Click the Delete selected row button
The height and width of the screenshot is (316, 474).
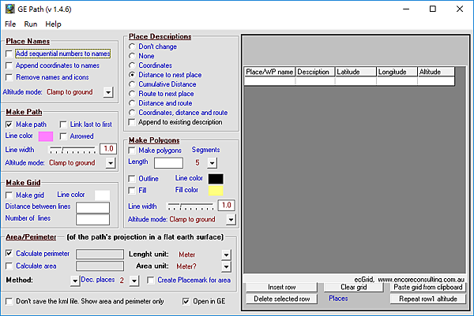(281, 299)
